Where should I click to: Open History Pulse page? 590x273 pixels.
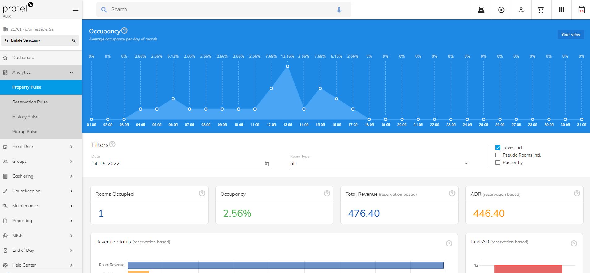click(41, 117)
